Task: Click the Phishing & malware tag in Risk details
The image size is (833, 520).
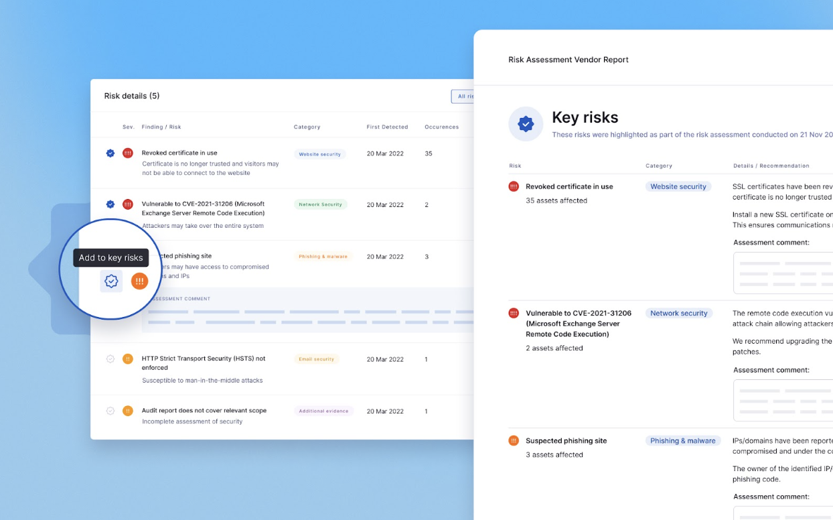Action: [323, 257]
